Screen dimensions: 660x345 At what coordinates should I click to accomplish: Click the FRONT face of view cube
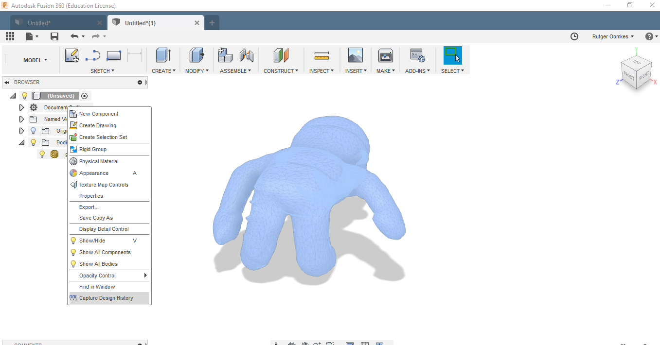tap(629, 76)
